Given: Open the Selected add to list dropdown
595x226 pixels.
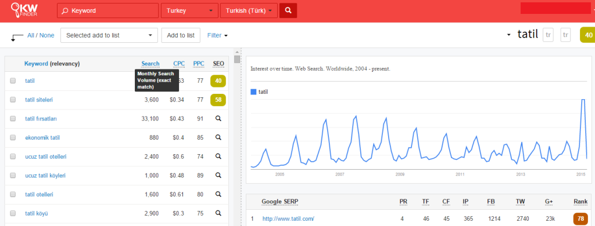Looking at the screenshot, I should click(x=109, y=35).
